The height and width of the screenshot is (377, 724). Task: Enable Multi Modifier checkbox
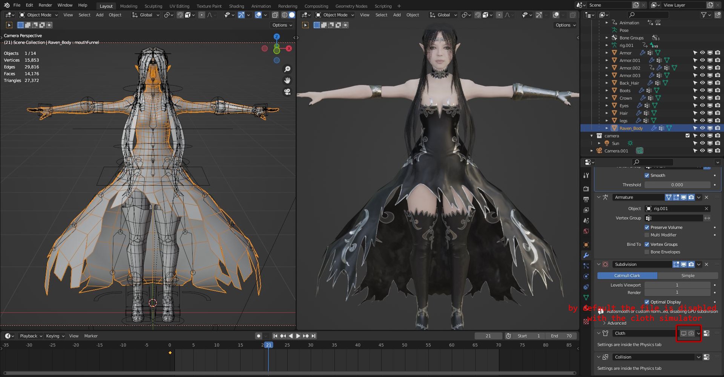click(x=647, y=235)
